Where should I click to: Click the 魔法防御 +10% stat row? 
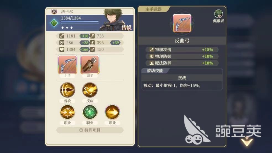(x=182, y=63)
